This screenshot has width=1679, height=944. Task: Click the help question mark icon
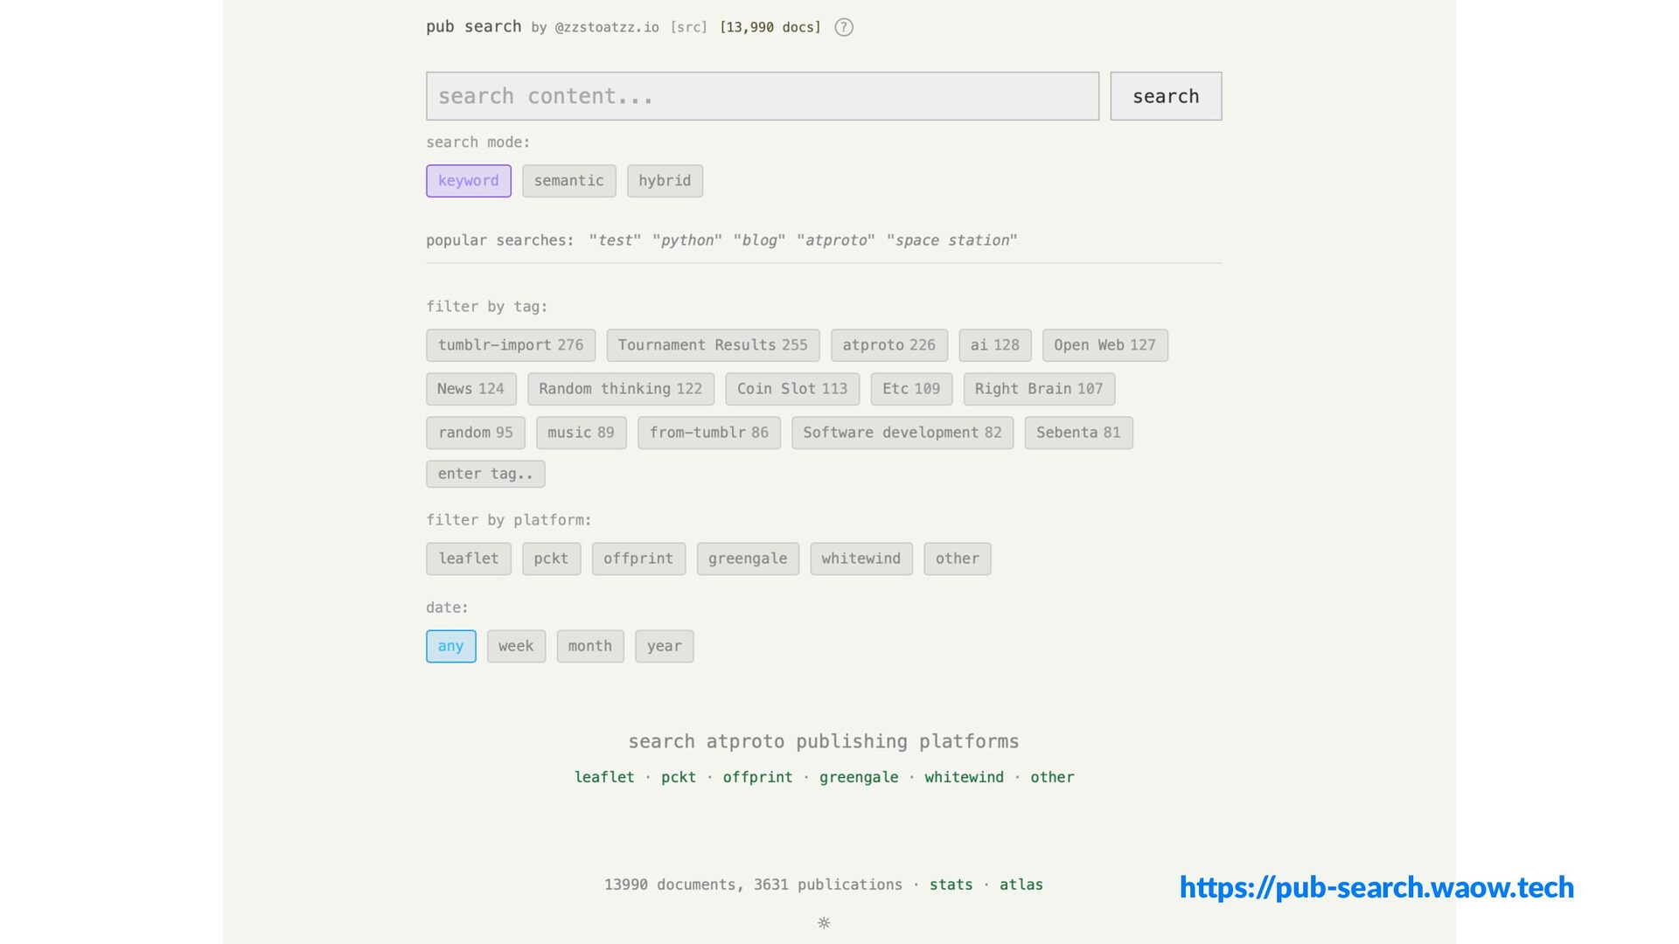tap(843, 27)
